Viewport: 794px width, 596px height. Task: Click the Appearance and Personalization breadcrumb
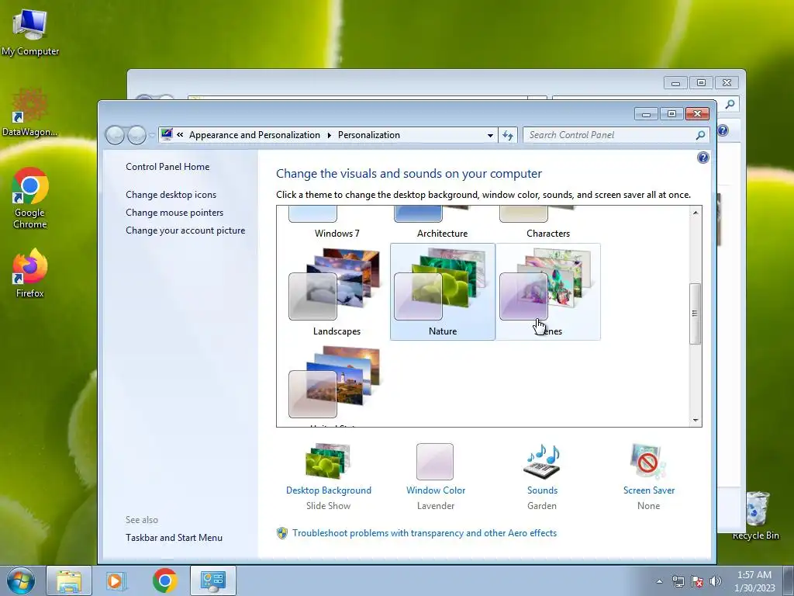pyautogui.click(x=254, y=135)
